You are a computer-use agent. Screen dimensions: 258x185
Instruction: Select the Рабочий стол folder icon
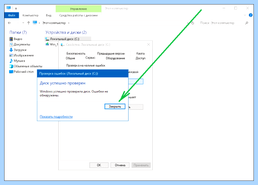(x=11, y=72)
